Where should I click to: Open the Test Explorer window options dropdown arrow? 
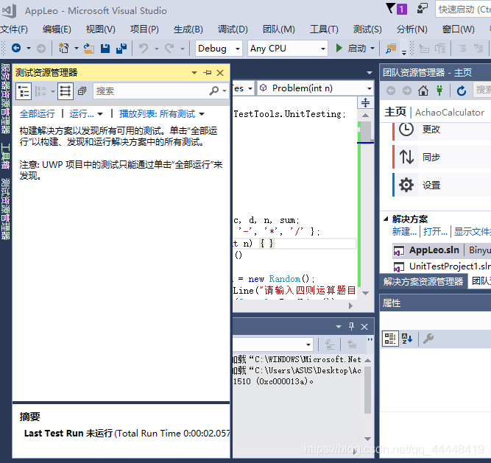(194, 73)
